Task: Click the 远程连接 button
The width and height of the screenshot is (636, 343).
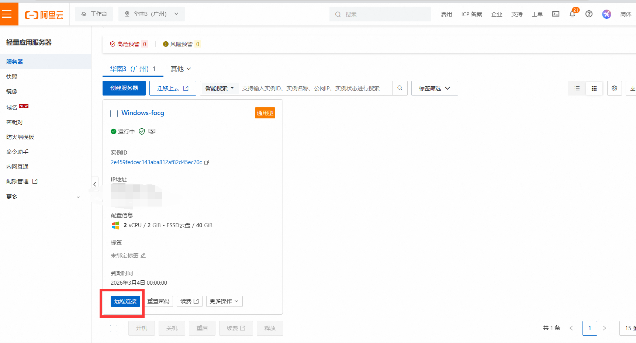Action: click(x=125, y=301)
